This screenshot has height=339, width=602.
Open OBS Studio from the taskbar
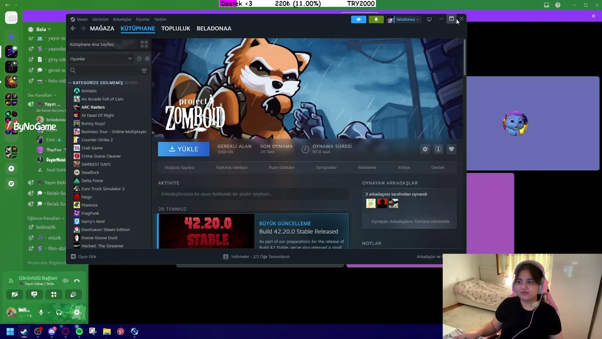click(38, 332)
